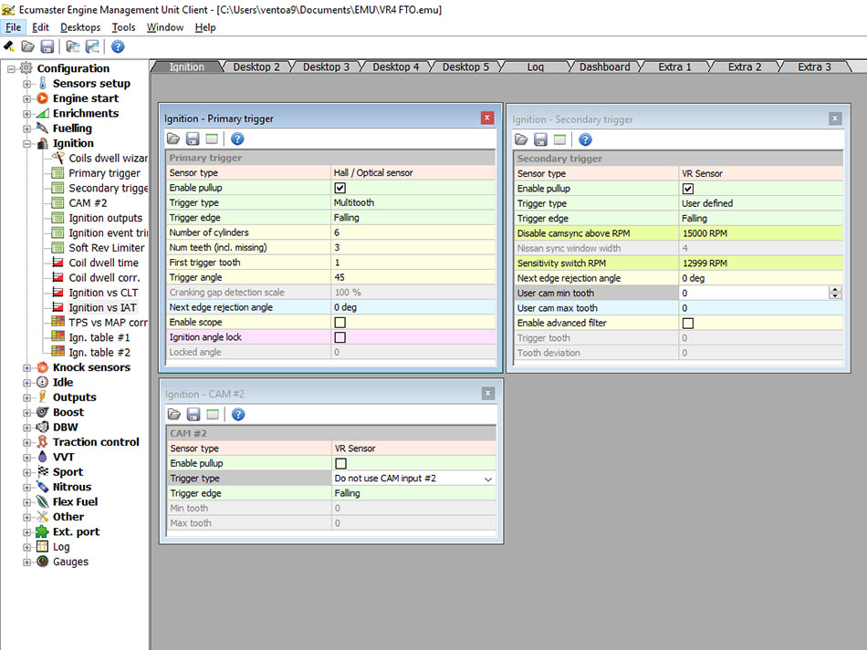Click the Knock sensors icon in tree
This screenshot has height=650, width=867.
click(43, 367)
